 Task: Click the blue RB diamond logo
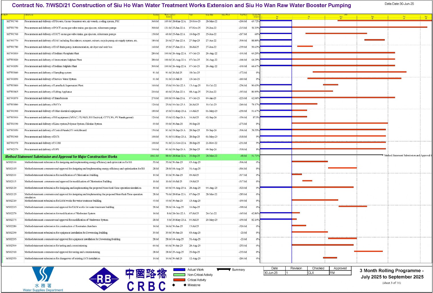click(x=104, y=279)
